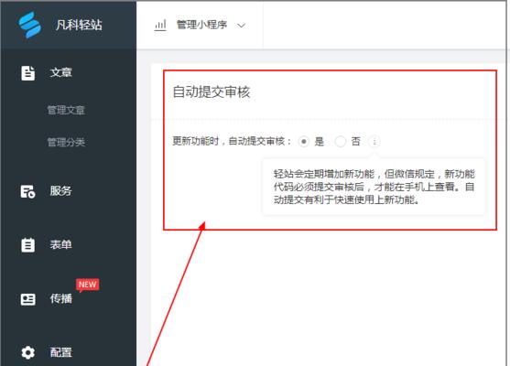Viewport: 510px width, 366px height.
Task: Open the 配置 settings label
Action: point(60,352)
